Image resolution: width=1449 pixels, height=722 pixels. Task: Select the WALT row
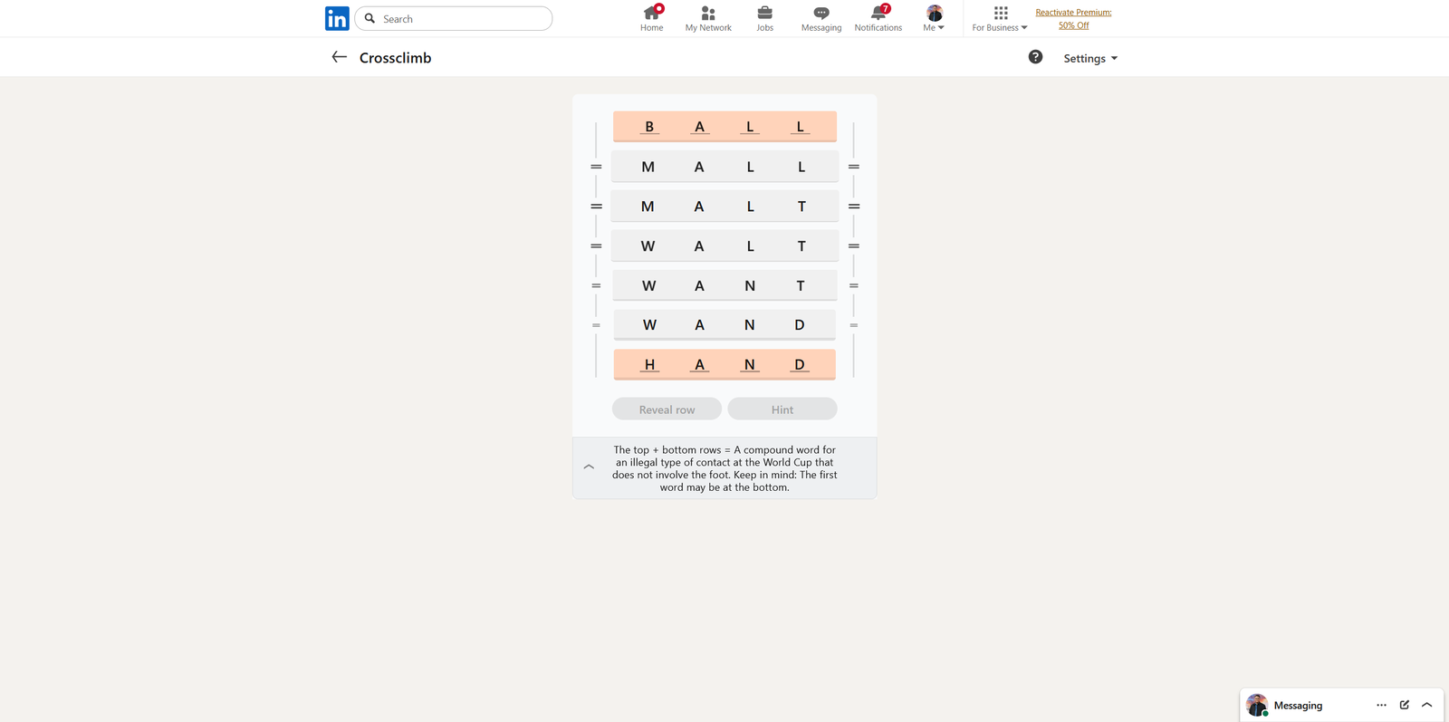pos(724,246)
